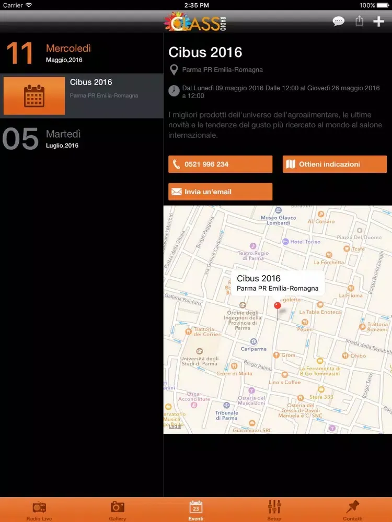Click the Class Radio logo
The image size is (392, 522).
click(x=195, y=21)
